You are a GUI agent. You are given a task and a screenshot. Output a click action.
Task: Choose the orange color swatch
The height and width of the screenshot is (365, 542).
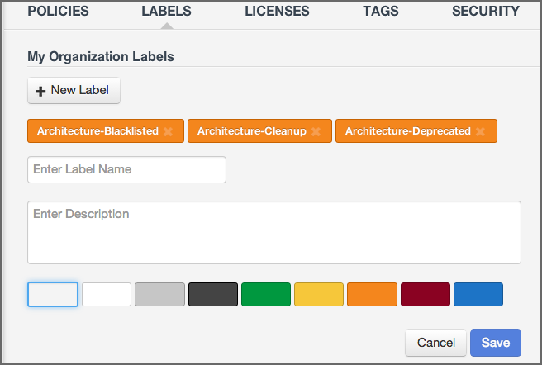[373, 294]
